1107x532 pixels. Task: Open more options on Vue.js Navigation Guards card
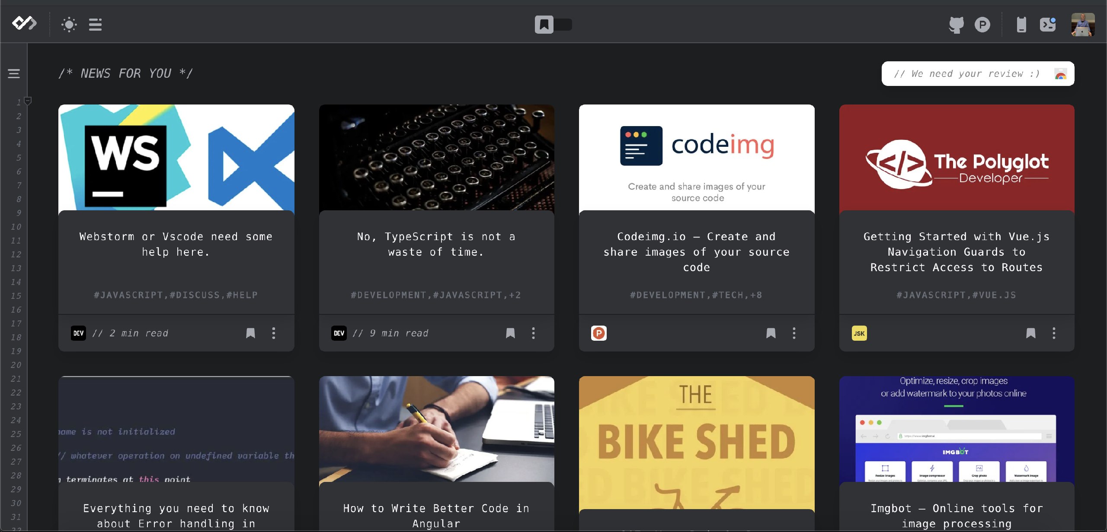[x=1054, y=333]
